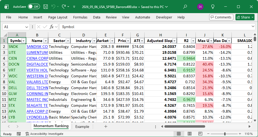Open the Automate tab
258x137 pixels.
[142, 17]
